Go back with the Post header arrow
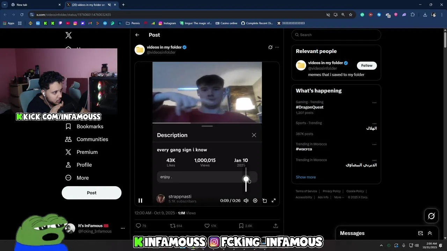447x251 pixels. tap(137, 35)
